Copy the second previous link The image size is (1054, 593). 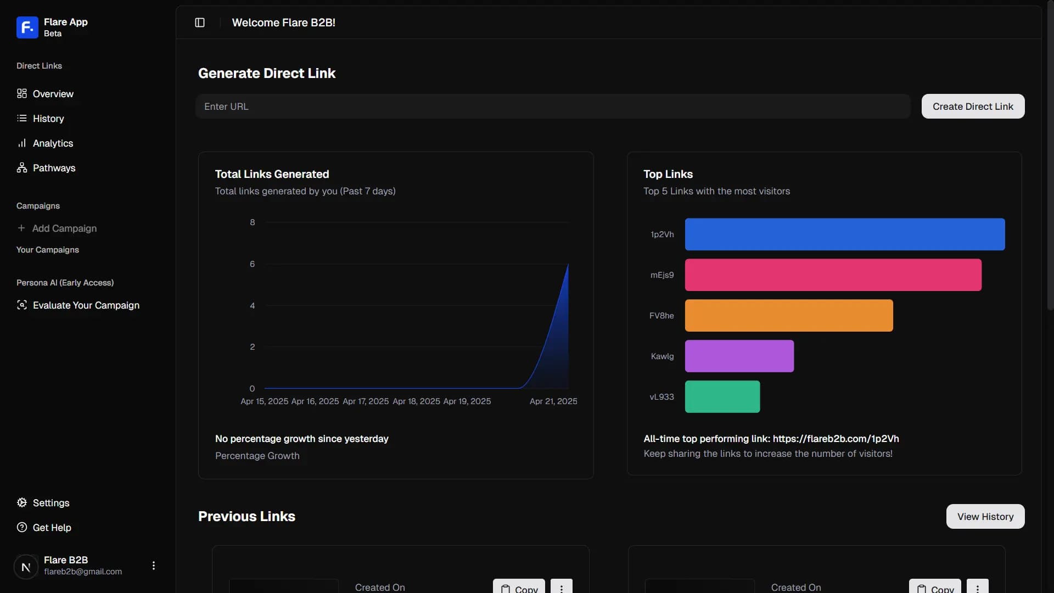click(x=935, y=587)
